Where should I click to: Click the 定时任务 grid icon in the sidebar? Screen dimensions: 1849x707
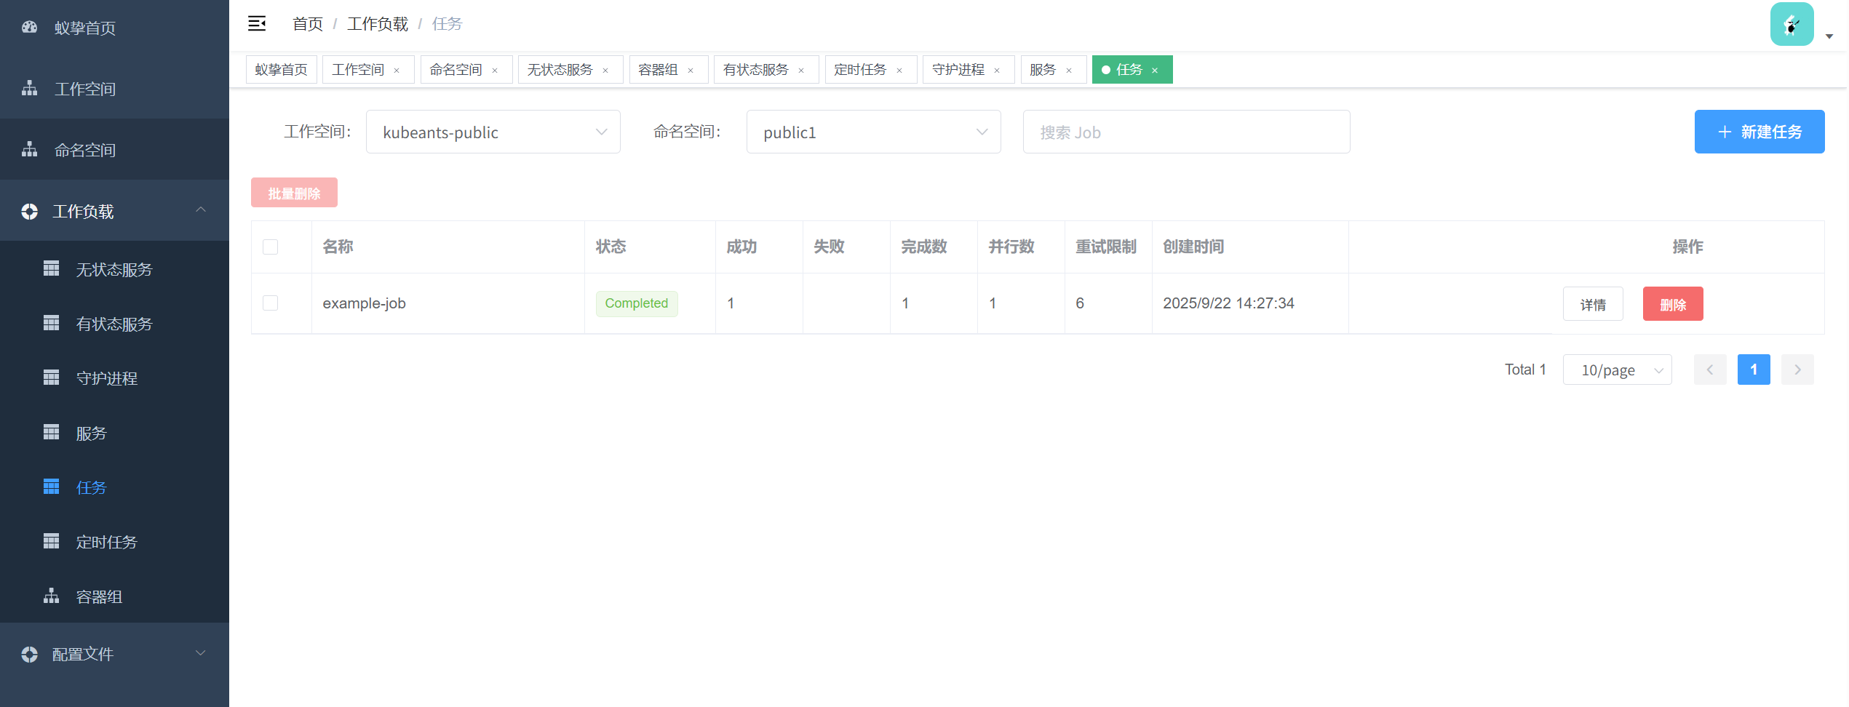pyautogui.click(x=51, y=542)
